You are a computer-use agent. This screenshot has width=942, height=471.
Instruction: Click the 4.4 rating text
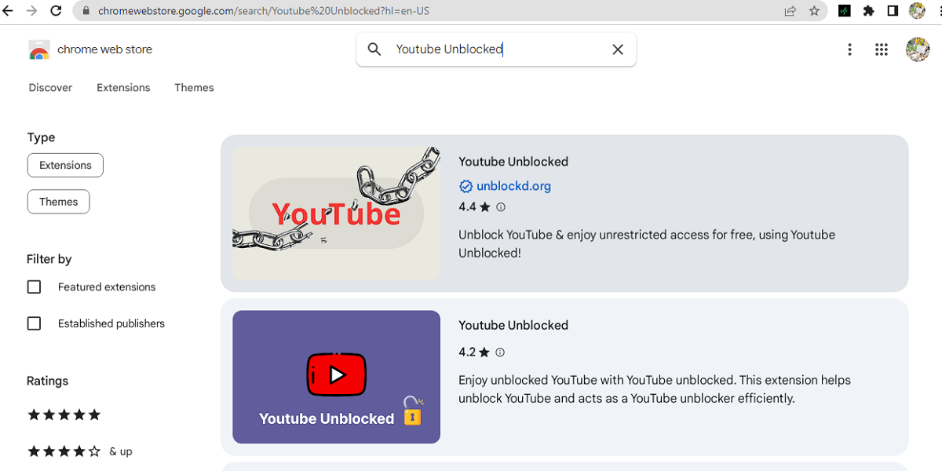coord(467,207)
